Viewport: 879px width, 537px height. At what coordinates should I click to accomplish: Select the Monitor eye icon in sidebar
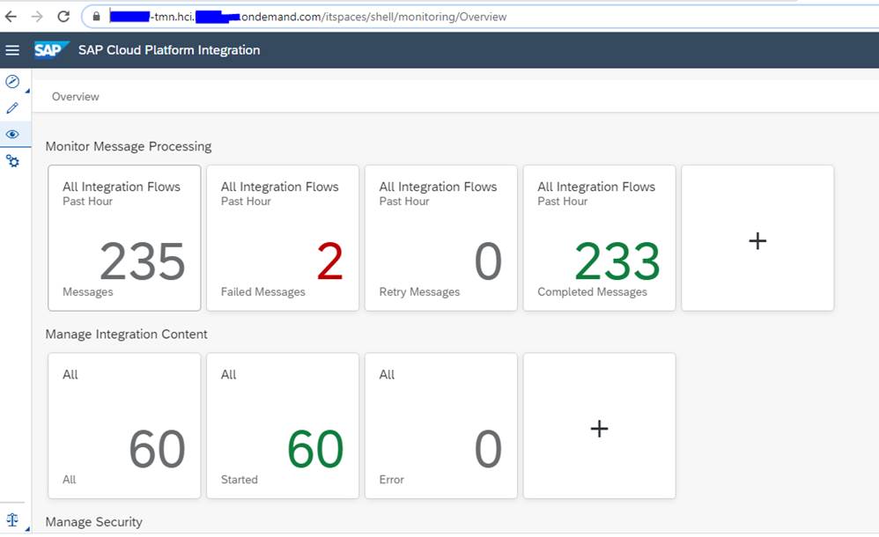pos(12,135)
